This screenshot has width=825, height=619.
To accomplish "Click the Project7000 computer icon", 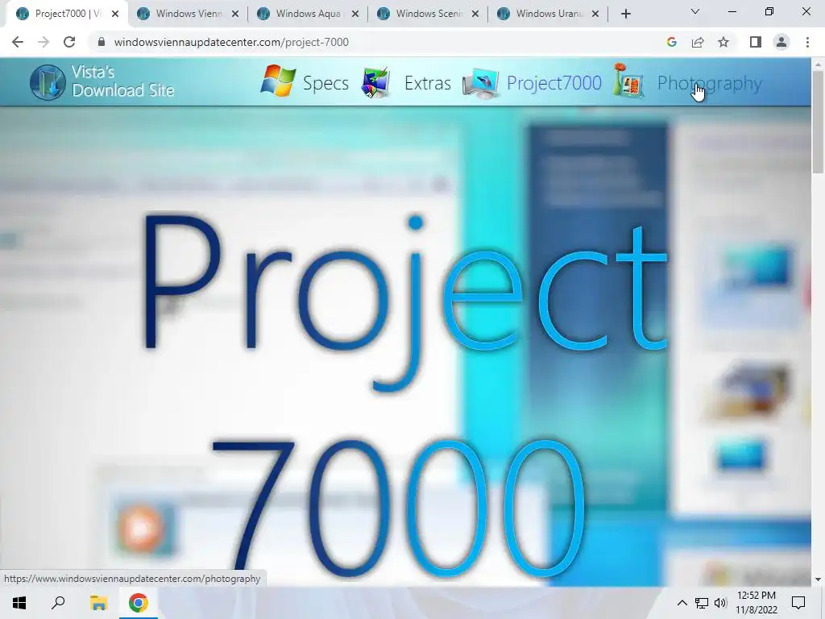I will [480, 84].
